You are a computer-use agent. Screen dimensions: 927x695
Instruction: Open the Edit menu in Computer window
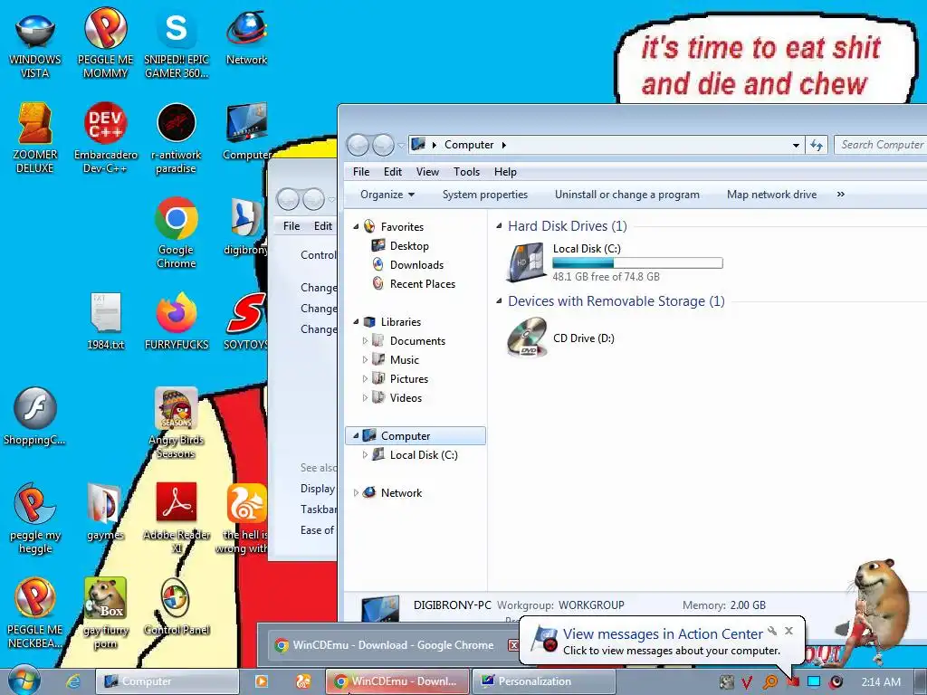393,172
